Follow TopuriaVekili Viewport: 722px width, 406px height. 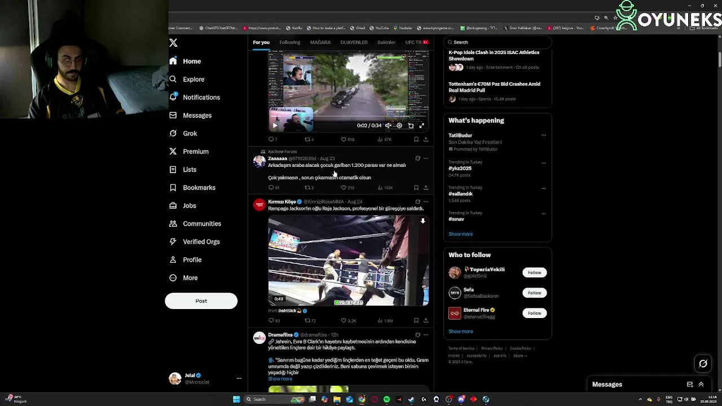tap(534, 272)
